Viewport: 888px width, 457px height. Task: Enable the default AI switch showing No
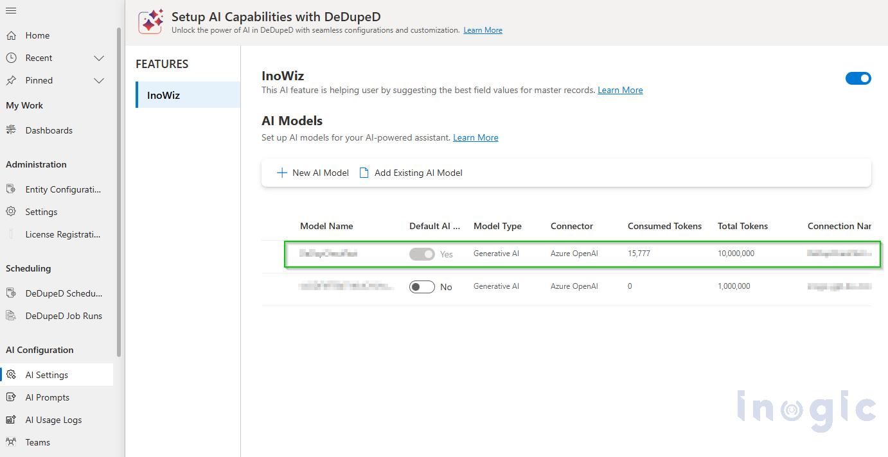click(422, 287)
